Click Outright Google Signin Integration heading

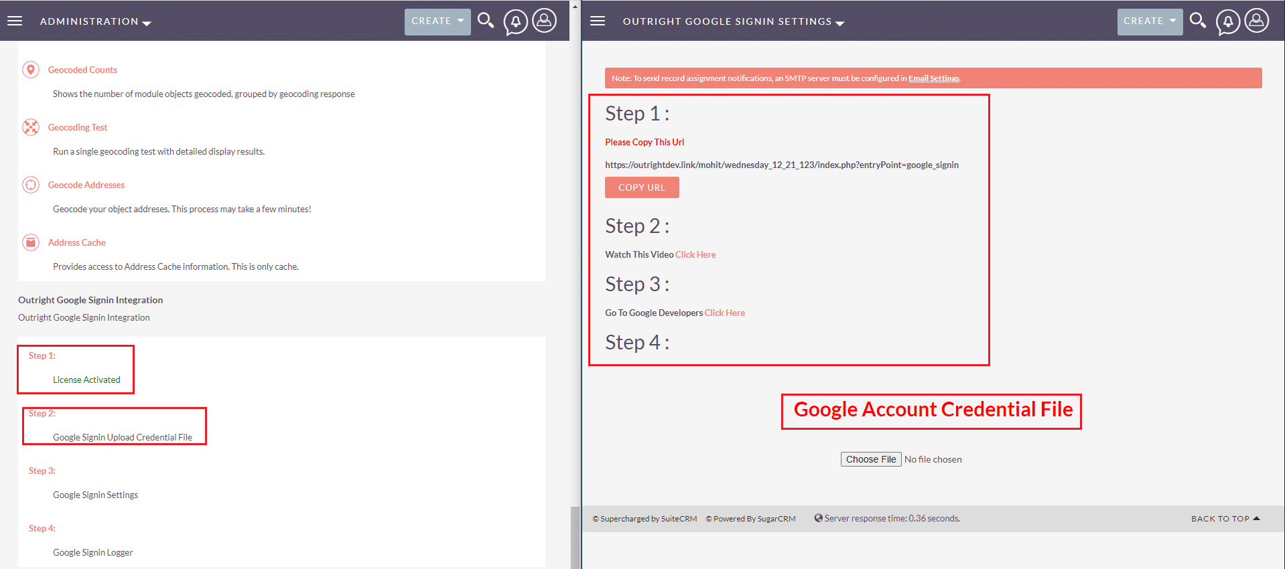(x=90, y=300)
